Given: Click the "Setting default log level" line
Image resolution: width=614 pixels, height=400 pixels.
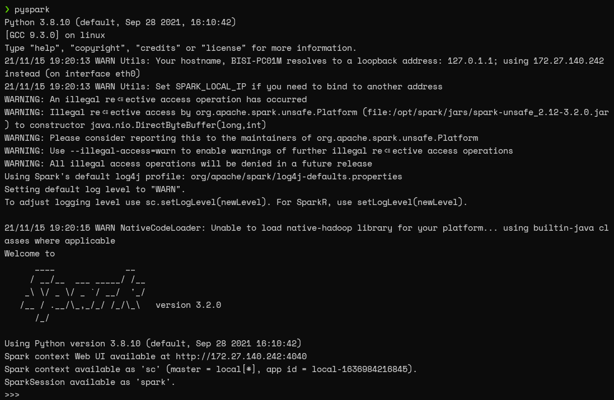Looking at the screenshot, I should coord(95,189).
